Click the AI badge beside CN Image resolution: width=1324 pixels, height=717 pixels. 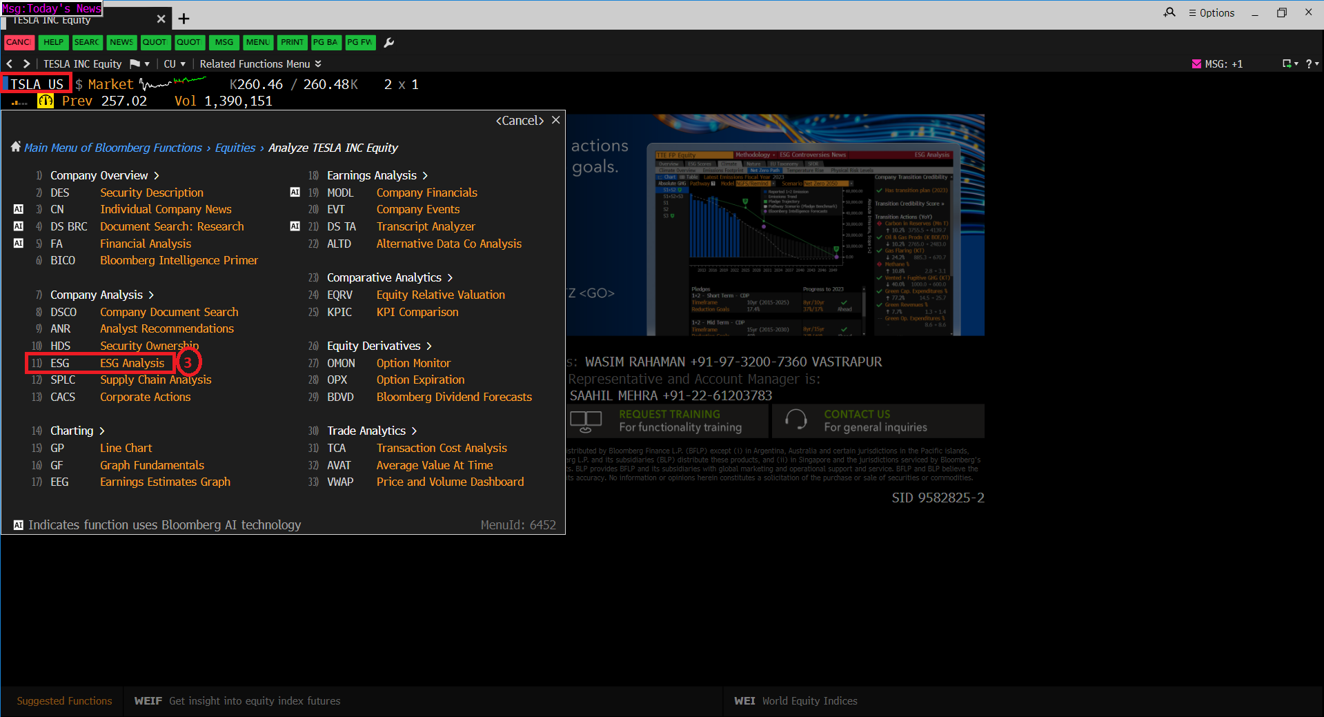(19, 209)
